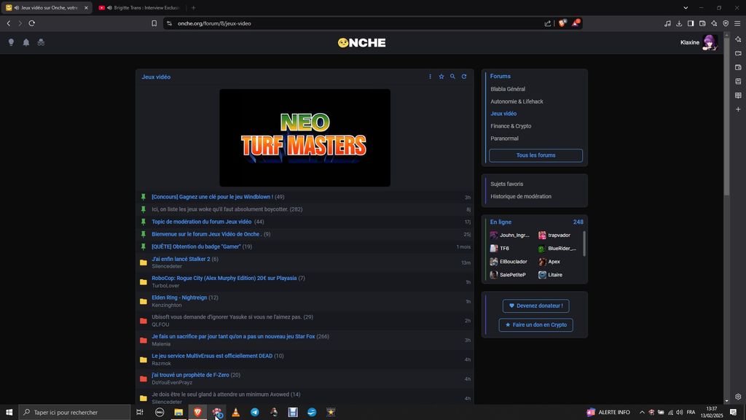Select Finance & Crypto forum
The height and width of the screenshot is (420, 746).
(x=511, y=126)
